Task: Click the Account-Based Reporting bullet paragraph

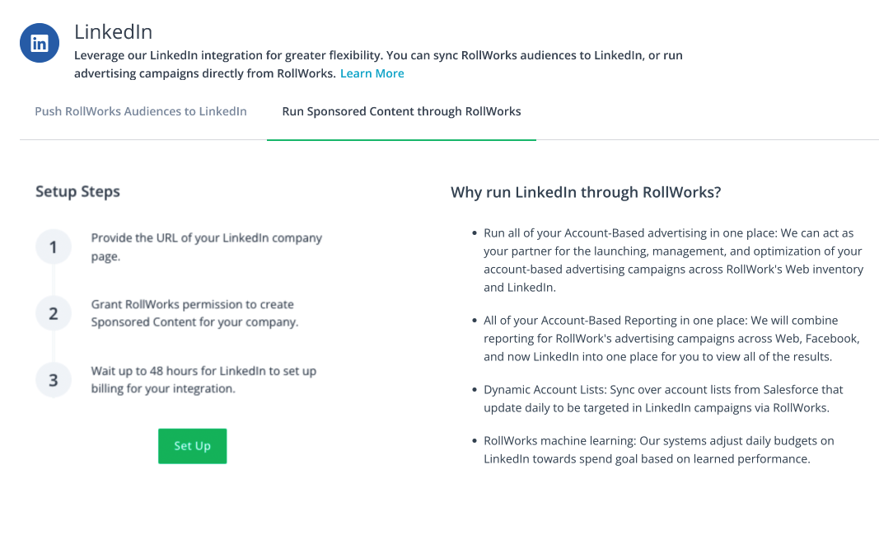Action: pos(671,338)
